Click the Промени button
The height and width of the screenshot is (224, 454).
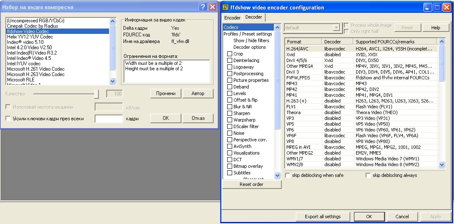[166, 93]
